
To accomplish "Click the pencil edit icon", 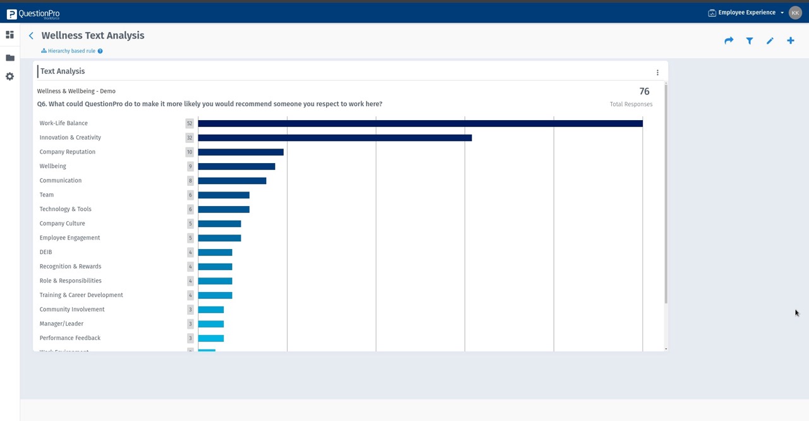I will [x=770, y=40].
